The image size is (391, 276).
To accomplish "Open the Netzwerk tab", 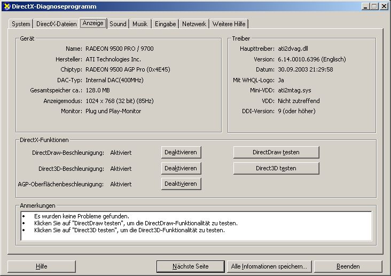I will coord(194,24).
